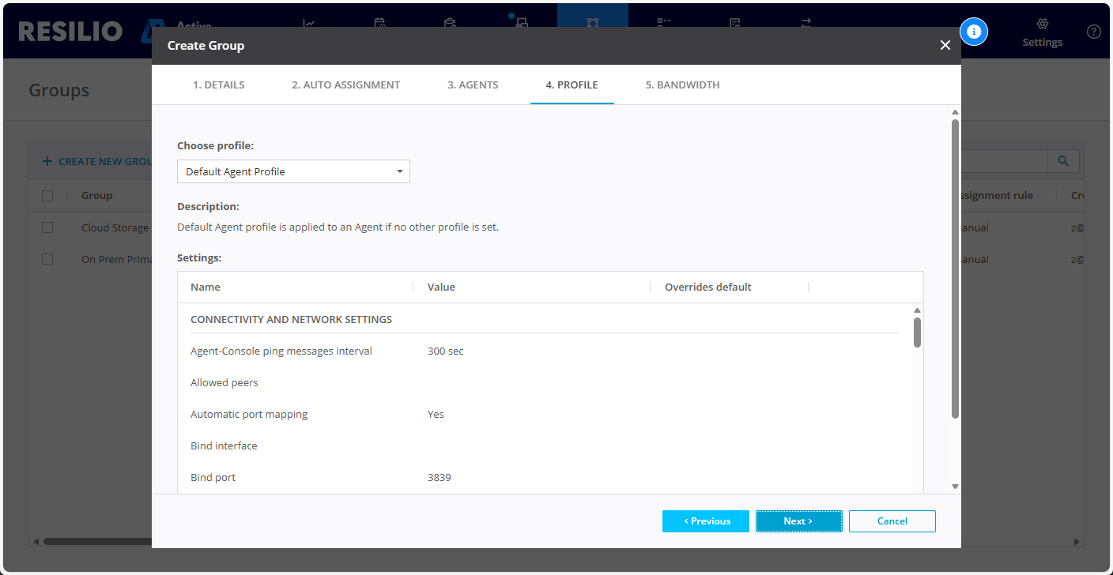Open the Choose profile dropdown
This screenshot has height=575, width=1113.
coord(293,171)
